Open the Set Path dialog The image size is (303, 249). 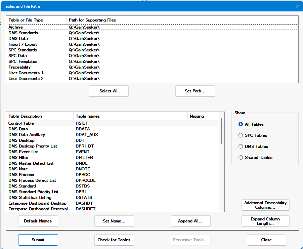coord(195,91)
